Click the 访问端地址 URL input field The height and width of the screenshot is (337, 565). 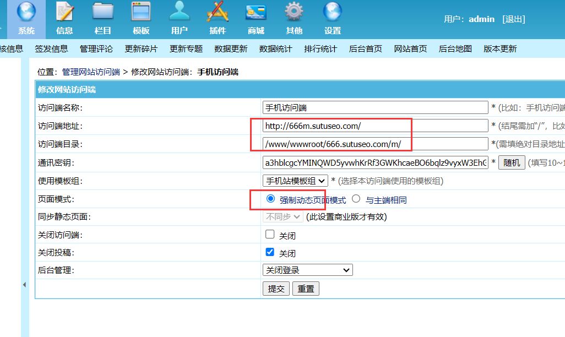point(375,126)
